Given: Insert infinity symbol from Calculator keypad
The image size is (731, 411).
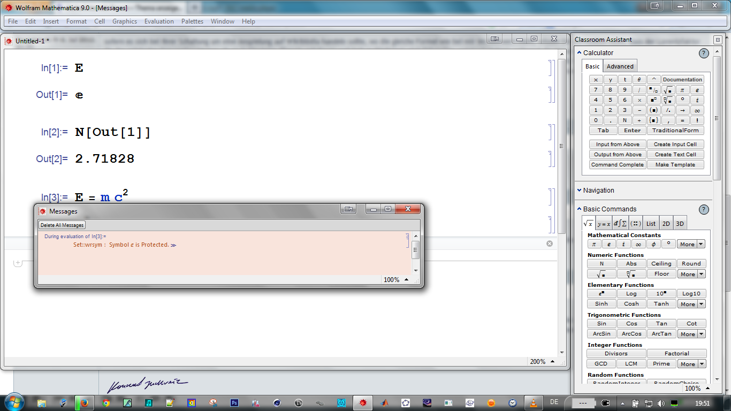Looking at the screenshot, I should click(x=697, y=110).
